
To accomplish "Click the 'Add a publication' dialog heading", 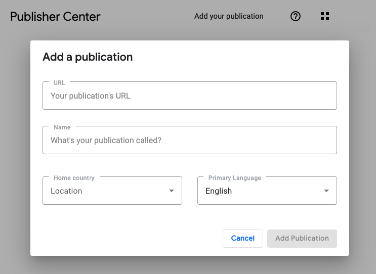I will coord(88,57).
